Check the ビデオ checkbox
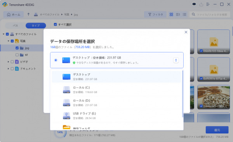 coord(12,62)
